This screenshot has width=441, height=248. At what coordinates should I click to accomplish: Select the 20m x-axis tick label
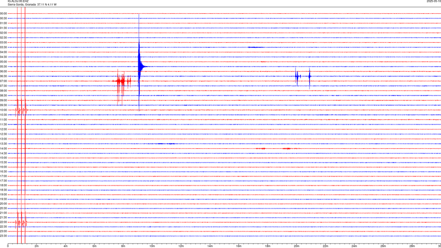(x=296, y=246)
